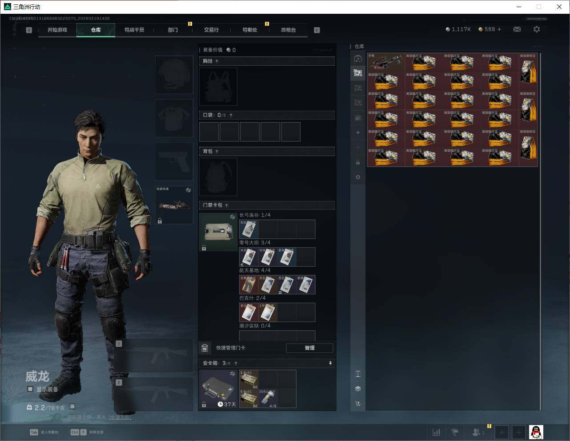Click the first empty teammate plus slot
The image size is (570, 441).
click(x=502, y=432)
